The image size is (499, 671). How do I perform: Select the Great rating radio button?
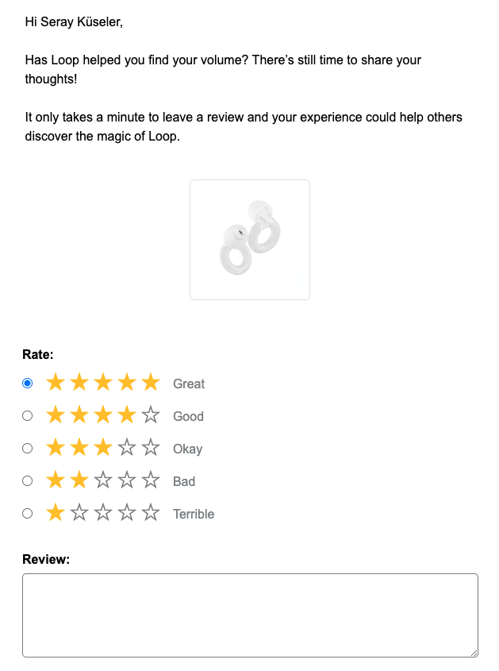(x=27, y=383)
